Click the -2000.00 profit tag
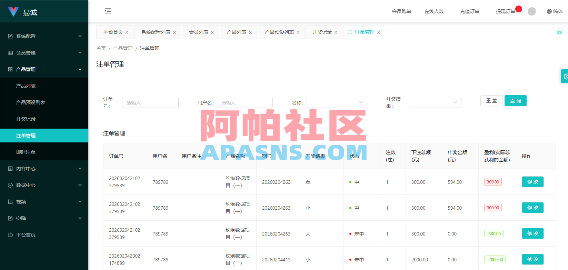Image resolution: width=568 pixels, height=270 pixels. click(x=495, y=259)
